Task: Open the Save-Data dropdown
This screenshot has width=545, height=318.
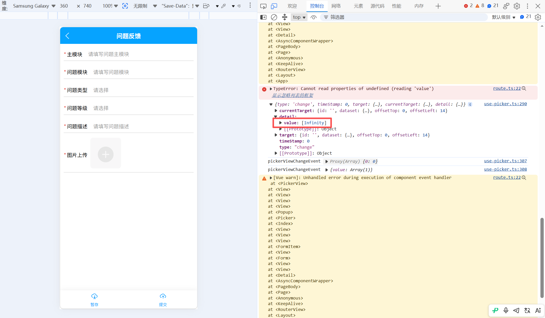Action: (180, 6)
